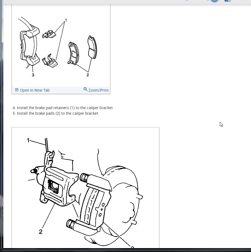251x252 pixels.
Task: Click the new-tab icon beside Open In New Tab
Action: [17, 90]
